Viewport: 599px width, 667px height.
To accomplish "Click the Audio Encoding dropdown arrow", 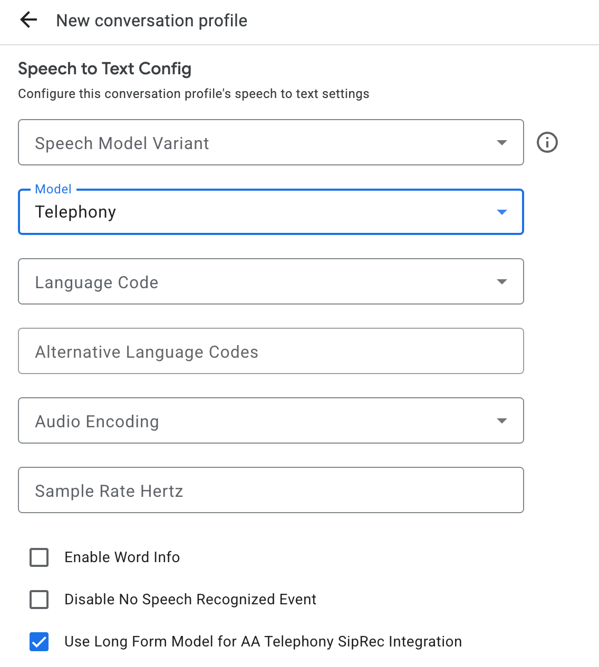I will click(x=501, y=421).
